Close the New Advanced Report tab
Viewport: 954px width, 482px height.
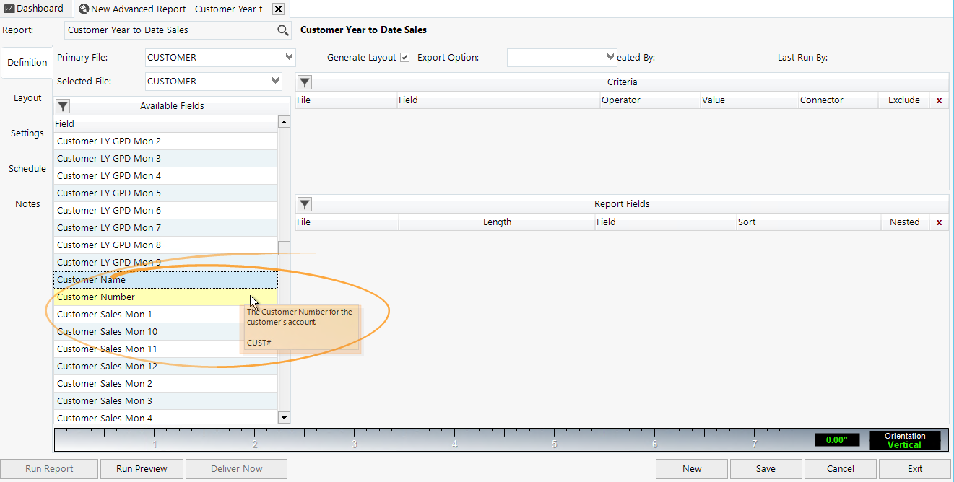click(x=278, y=9)
